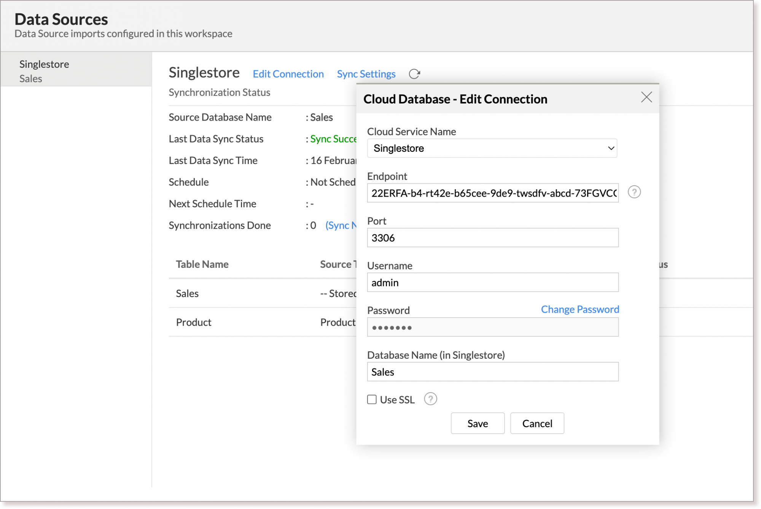Click the Schedule label in status list
Screen dimensions: 761x509
[x=189, y=182]
